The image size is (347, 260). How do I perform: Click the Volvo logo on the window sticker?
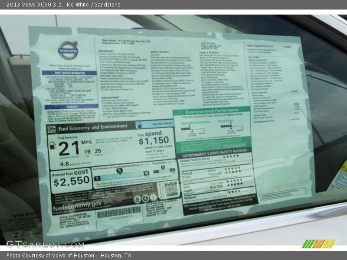[68, 50]
